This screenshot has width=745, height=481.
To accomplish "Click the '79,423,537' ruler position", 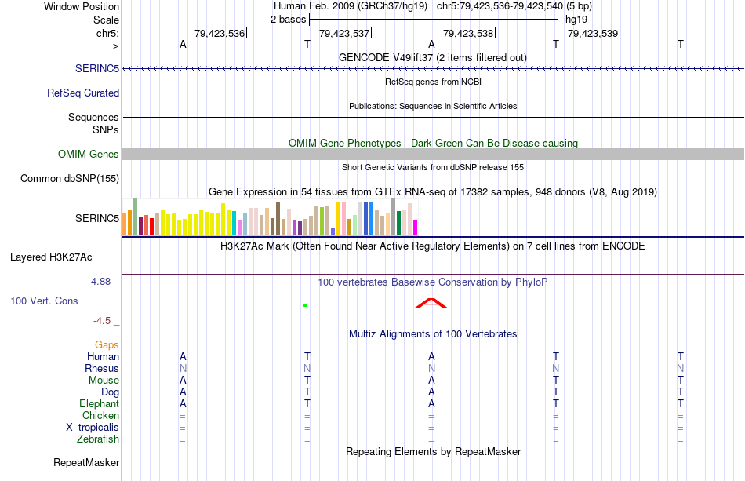I will [x=344, y=33].
